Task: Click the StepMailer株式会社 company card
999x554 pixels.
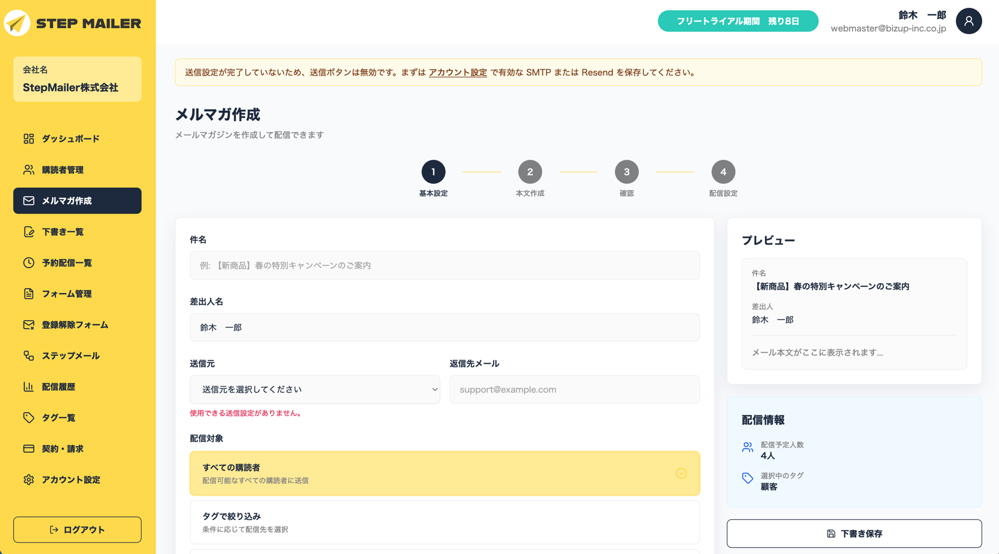Action: click(78, 79)
